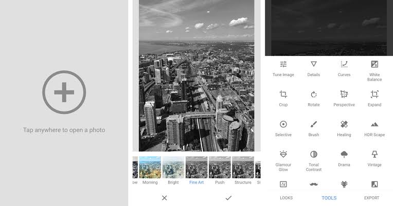Choose the Crop tool

[x=283, y=98]
